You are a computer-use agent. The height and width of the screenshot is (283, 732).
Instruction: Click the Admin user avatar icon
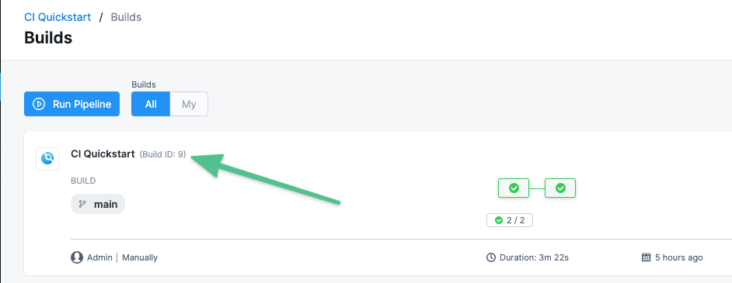click(x=77, y=257)
